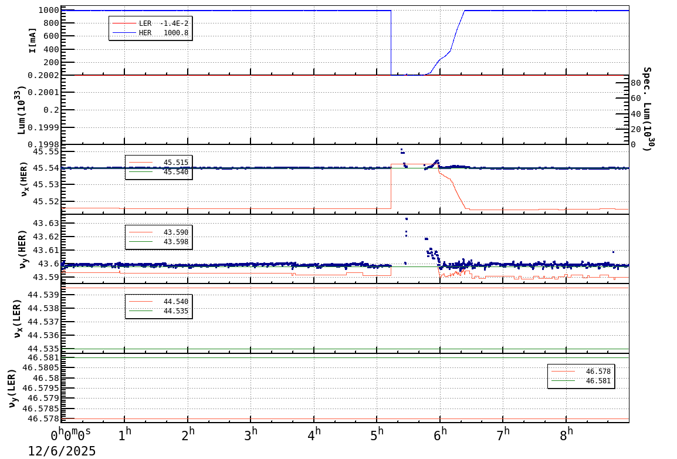677x459 pixels.
Task: Select the 43.590 legend entry
Action: pos(158,232)
